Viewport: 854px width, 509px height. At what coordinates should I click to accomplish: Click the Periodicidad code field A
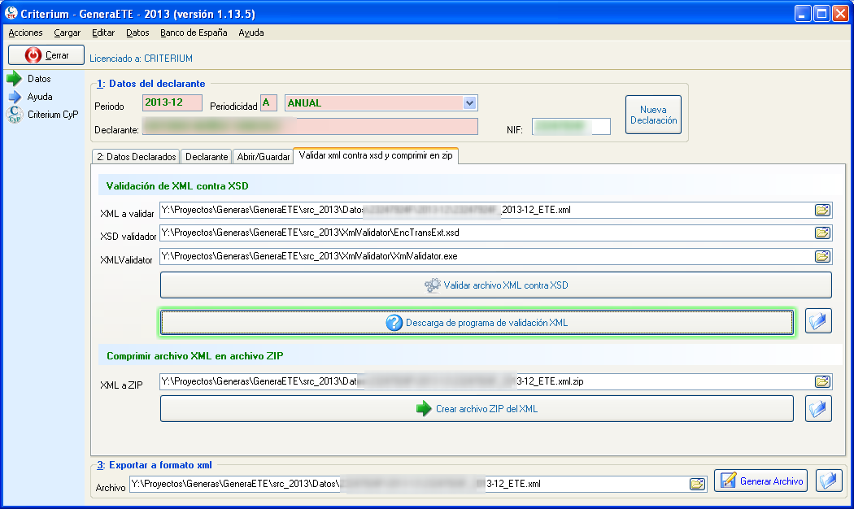[268, 103]
